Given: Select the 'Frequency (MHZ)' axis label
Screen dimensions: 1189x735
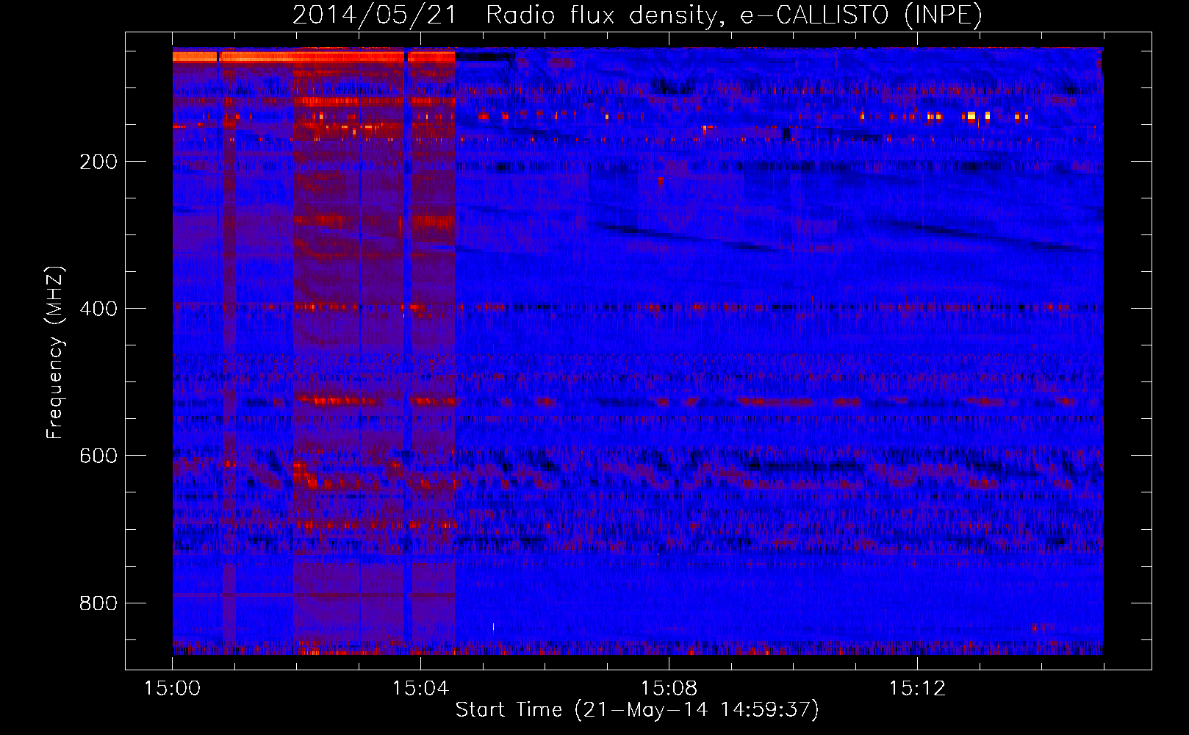Looking at the screenshot, I should 55,353.
